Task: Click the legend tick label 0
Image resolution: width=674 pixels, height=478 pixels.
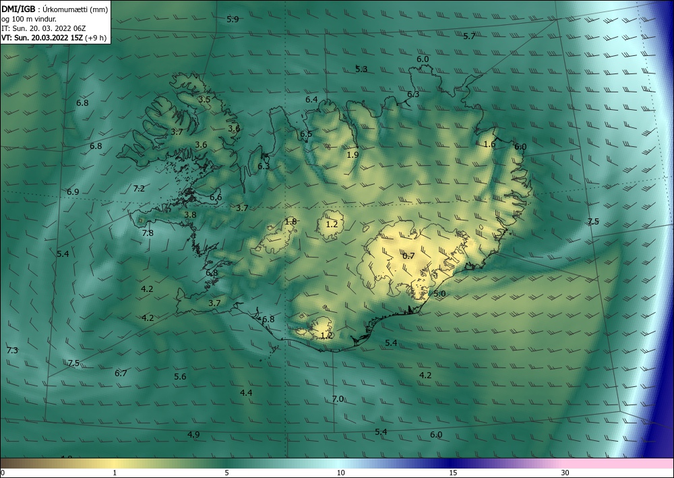Action: tap(3, 473)
